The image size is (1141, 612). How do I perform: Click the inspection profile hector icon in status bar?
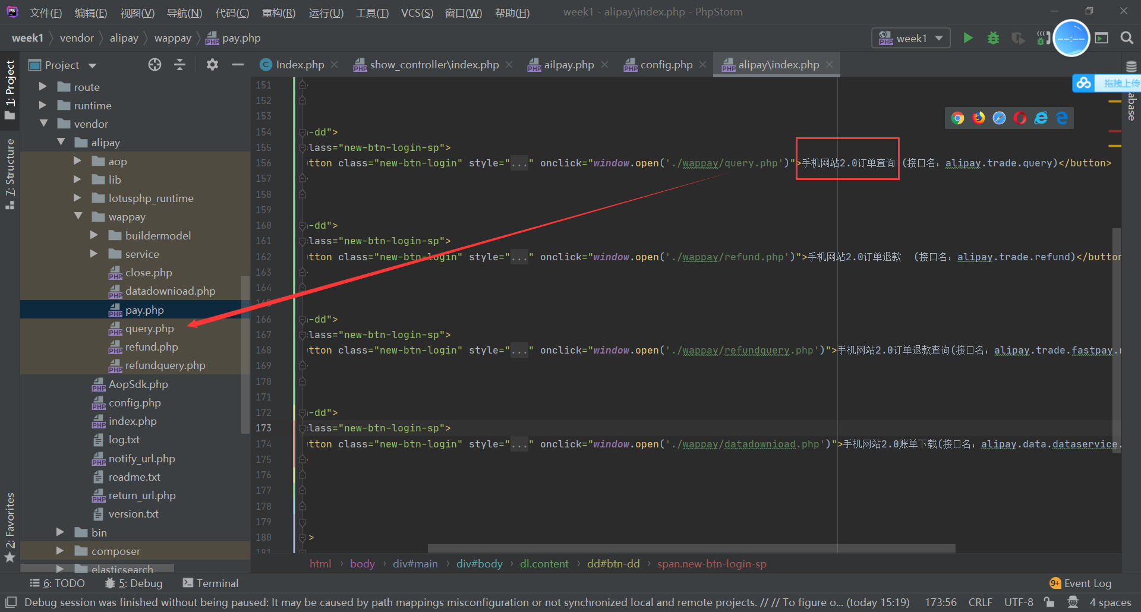(1073, 602)
